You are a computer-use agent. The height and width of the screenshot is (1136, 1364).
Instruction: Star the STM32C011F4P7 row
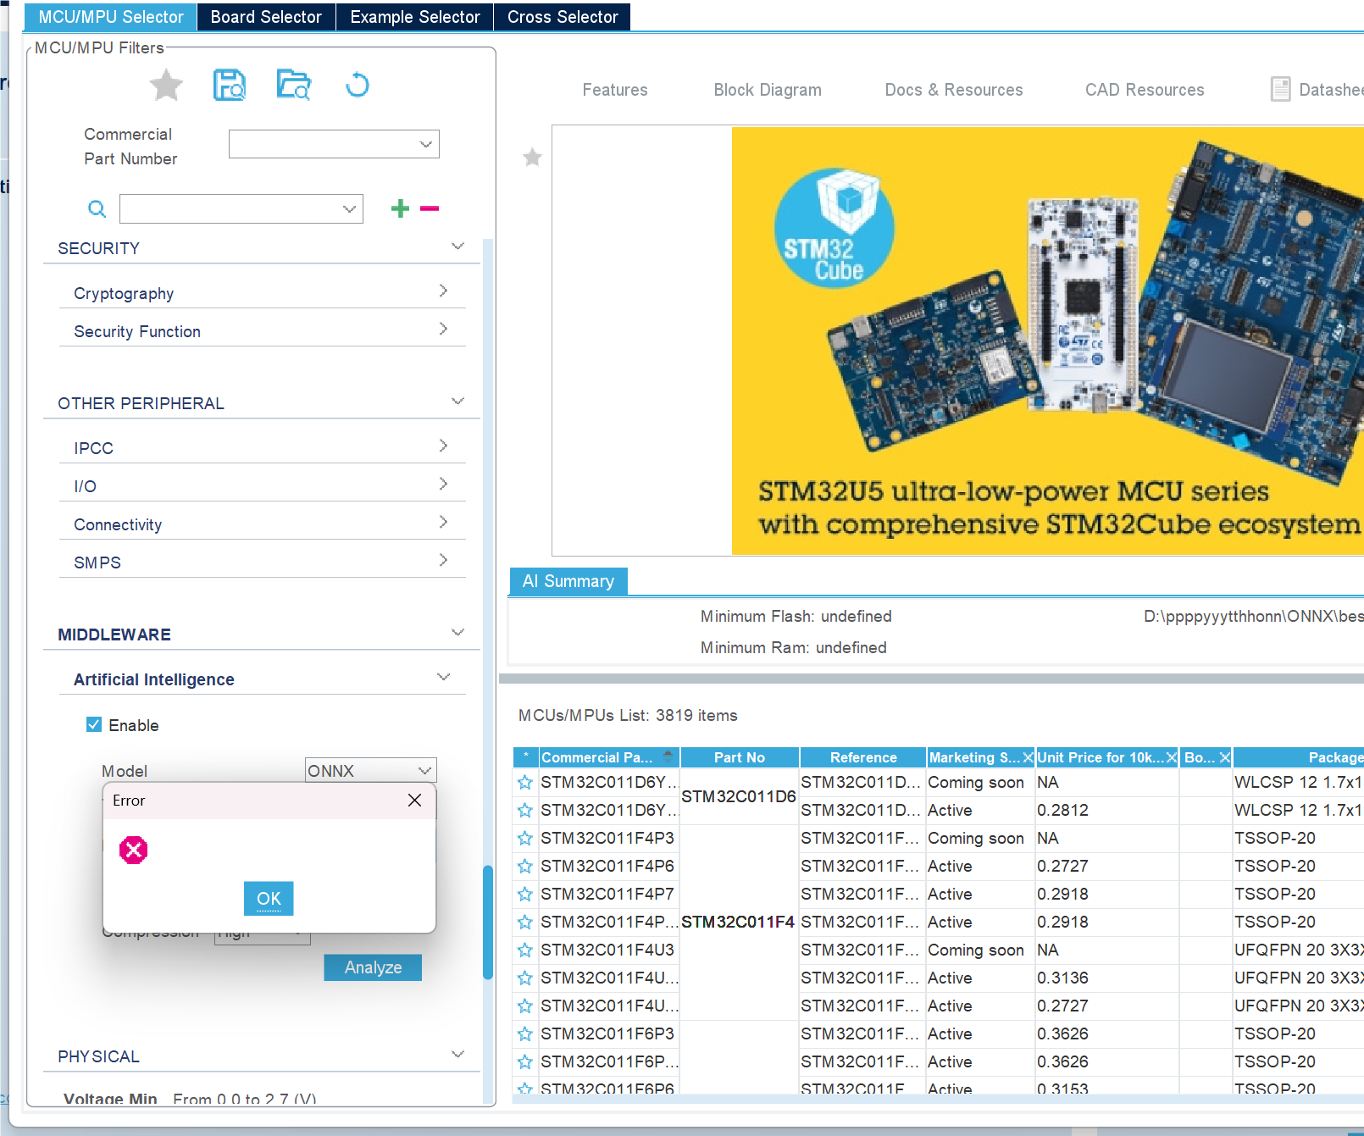[525, 895]
